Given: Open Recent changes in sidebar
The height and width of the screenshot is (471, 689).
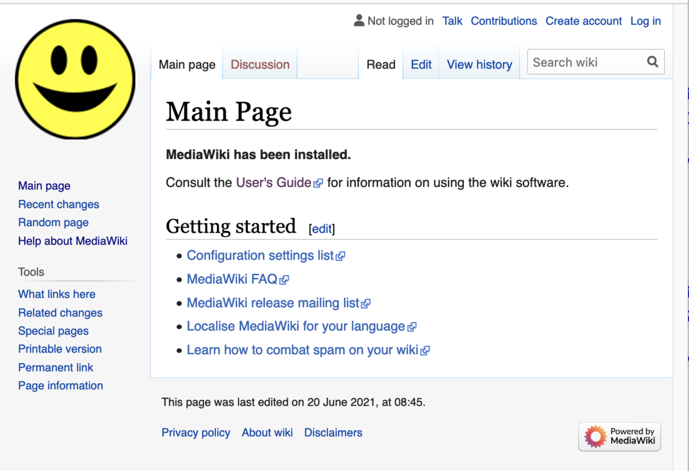Looking at the screenshot, I should point(59,204).
